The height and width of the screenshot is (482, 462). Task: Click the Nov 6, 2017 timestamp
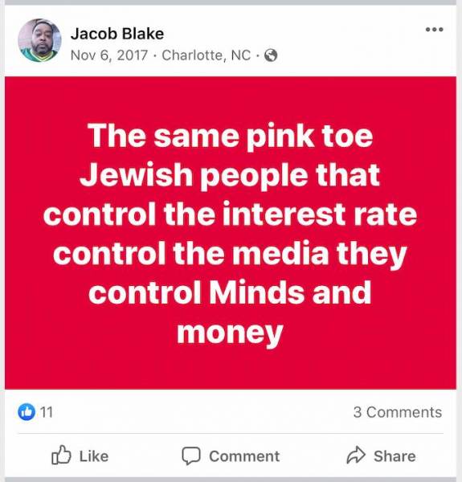(x=109, y=55)
